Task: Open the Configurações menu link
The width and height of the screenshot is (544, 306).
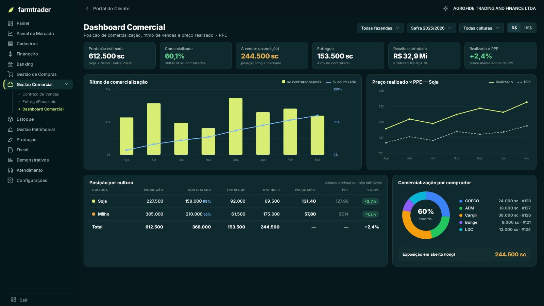Action: 32,181
